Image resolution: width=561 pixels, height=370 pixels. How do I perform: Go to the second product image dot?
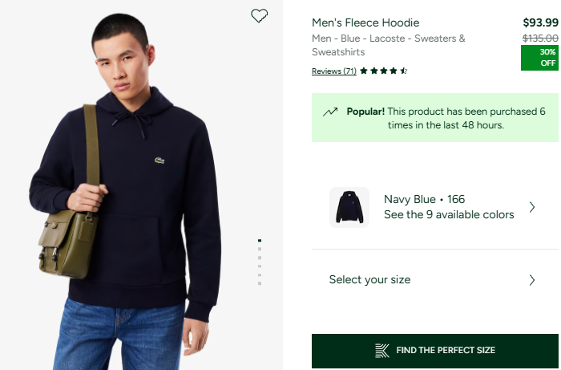pyautogui.click(x=260, y=249)
